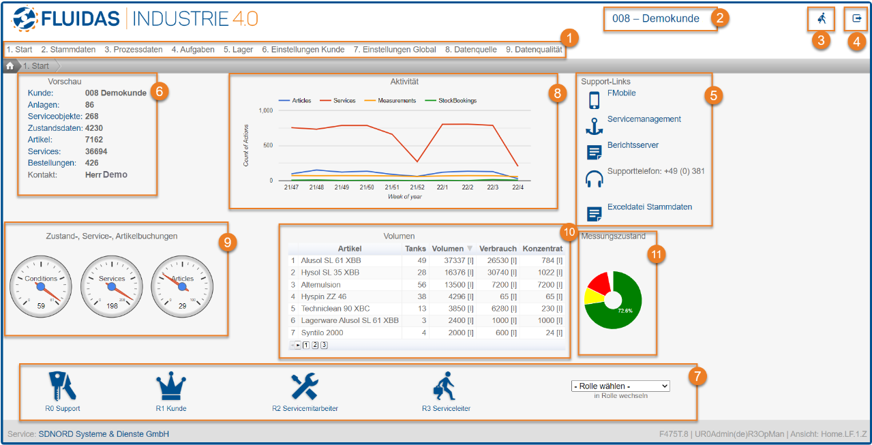Click the home icon in breadcrumb
The width and height of the screenshot is (872, 445).
(x=10, y=66)
